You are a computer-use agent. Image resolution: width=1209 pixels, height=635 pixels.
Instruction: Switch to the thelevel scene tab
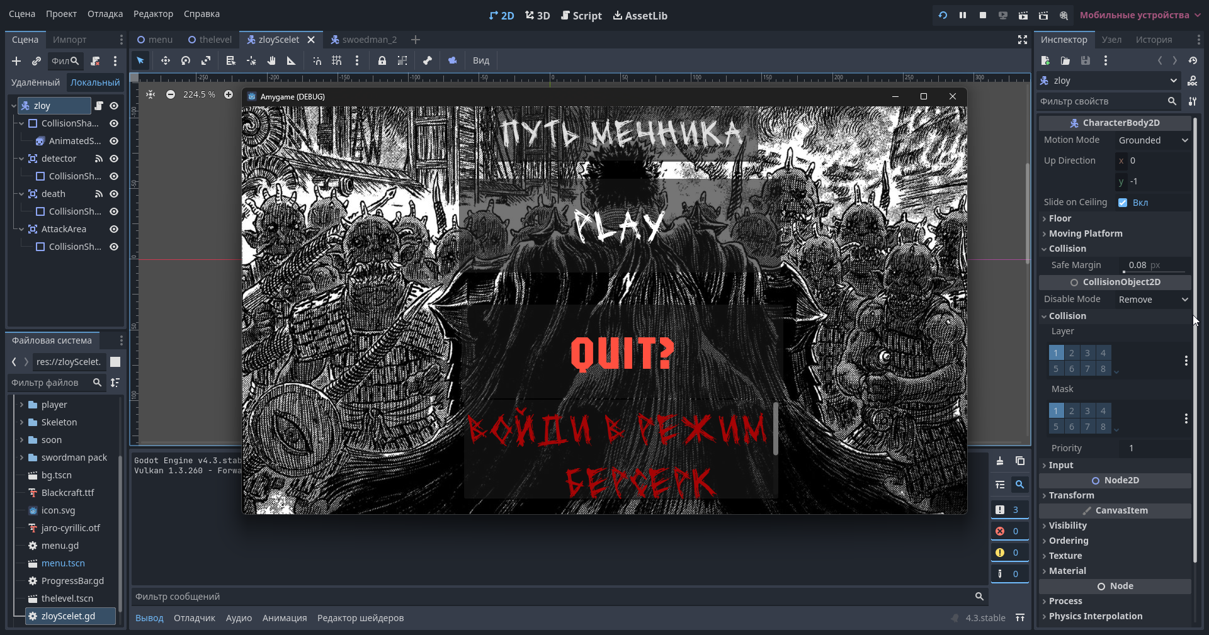[x=210, y=40]
